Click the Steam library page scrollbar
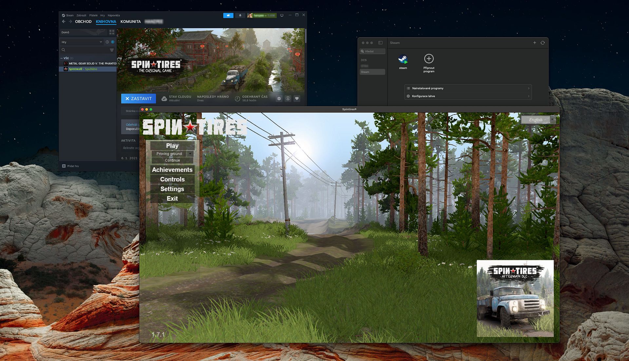Viewport: 629px width, 361px height. [x=305, y=36]
